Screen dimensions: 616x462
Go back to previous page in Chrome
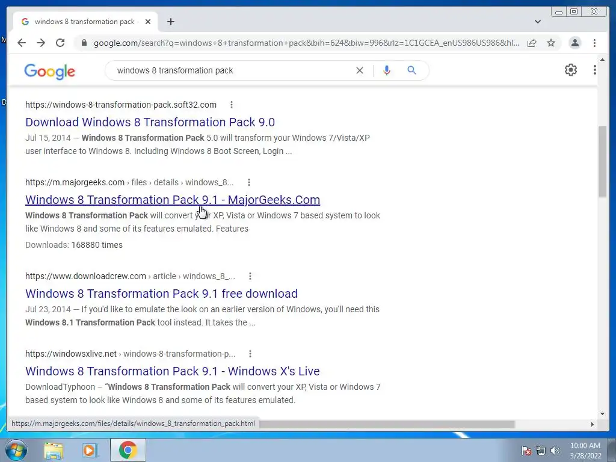pyautogui.click(x=22, y=43)
